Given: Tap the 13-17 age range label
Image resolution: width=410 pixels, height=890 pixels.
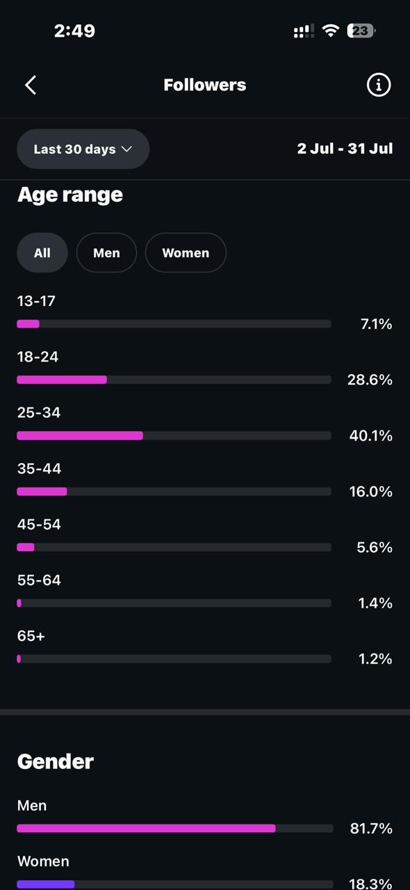Looking at the screenshot, I should point(36,301).
